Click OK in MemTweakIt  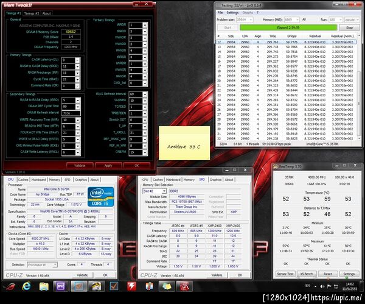[x=137, y=166]
